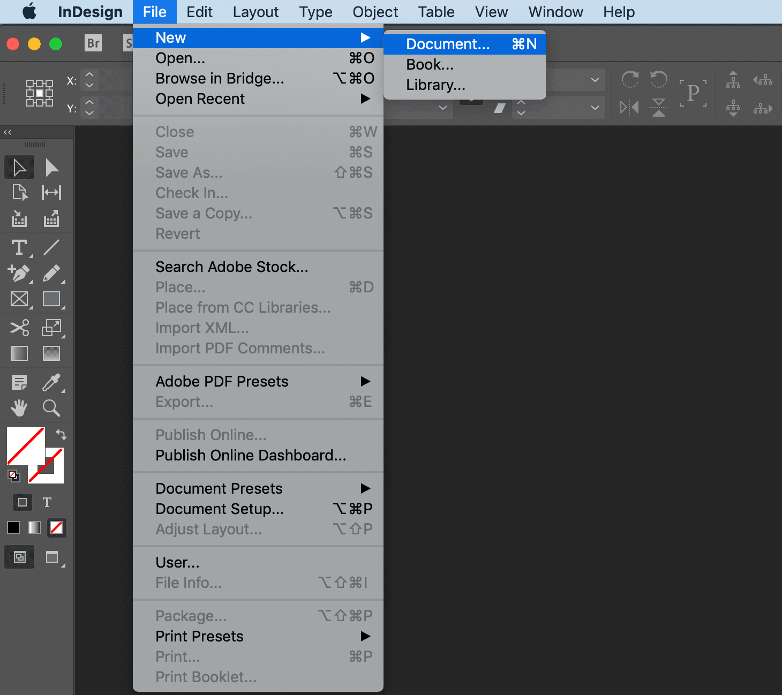Flip horizontal icon in control bar
The image size is (782, 695).
point(630,108)
